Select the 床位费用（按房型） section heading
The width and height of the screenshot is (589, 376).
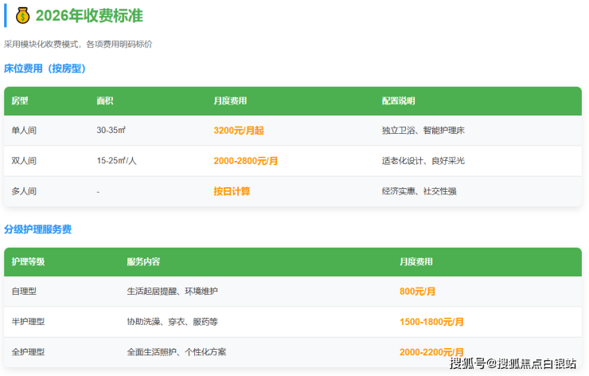(45, 69)
